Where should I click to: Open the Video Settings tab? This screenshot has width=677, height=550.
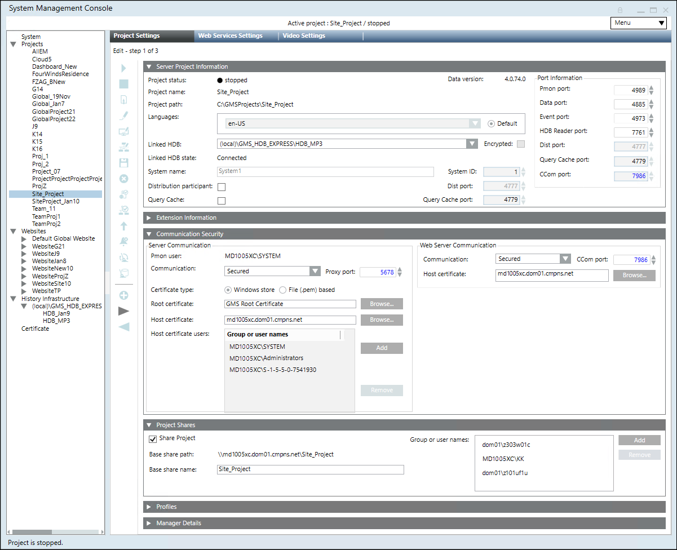[x=304, y=36]
